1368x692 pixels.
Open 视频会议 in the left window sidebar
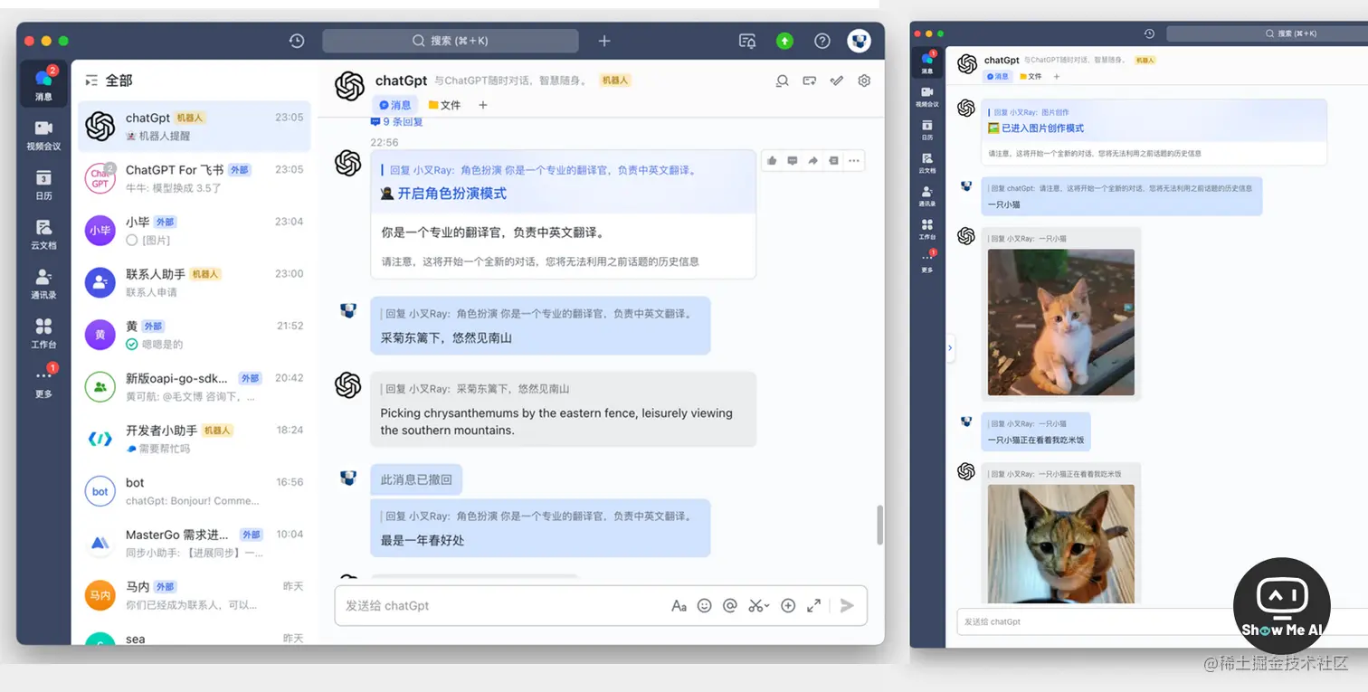[43, 135]
